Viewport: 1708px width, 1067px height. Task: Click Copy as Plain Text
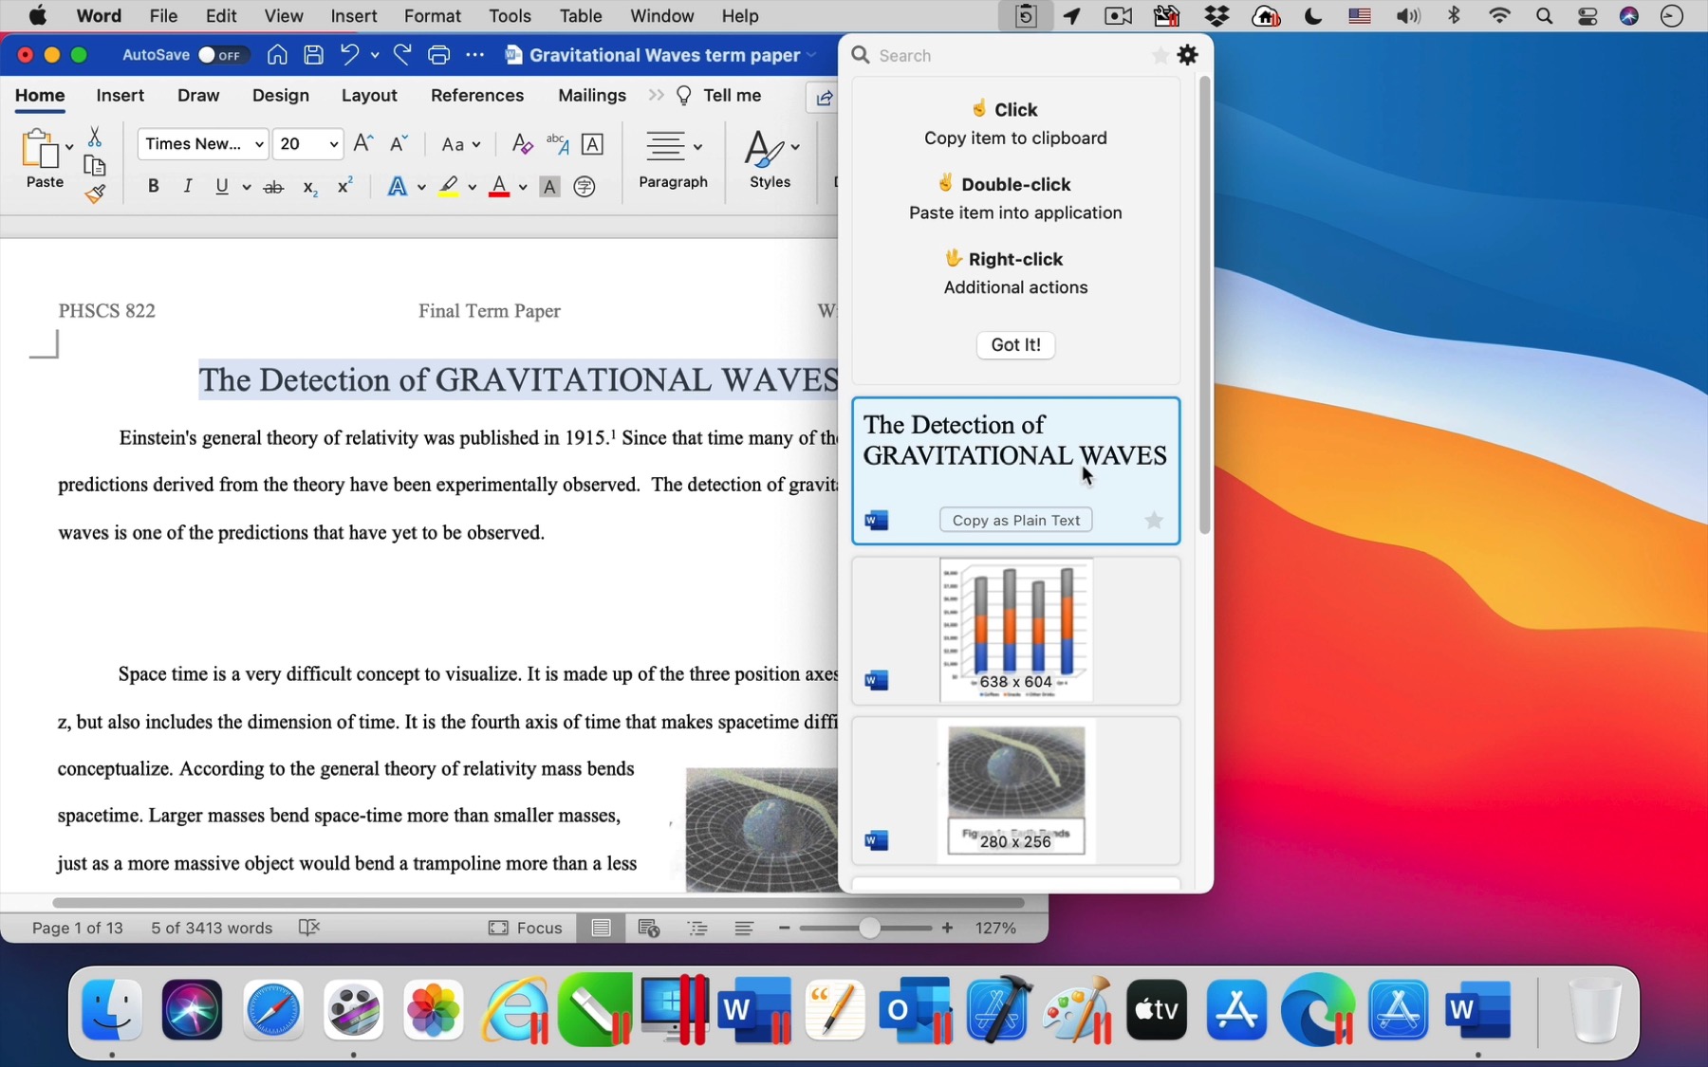[x=1015, y=520]
